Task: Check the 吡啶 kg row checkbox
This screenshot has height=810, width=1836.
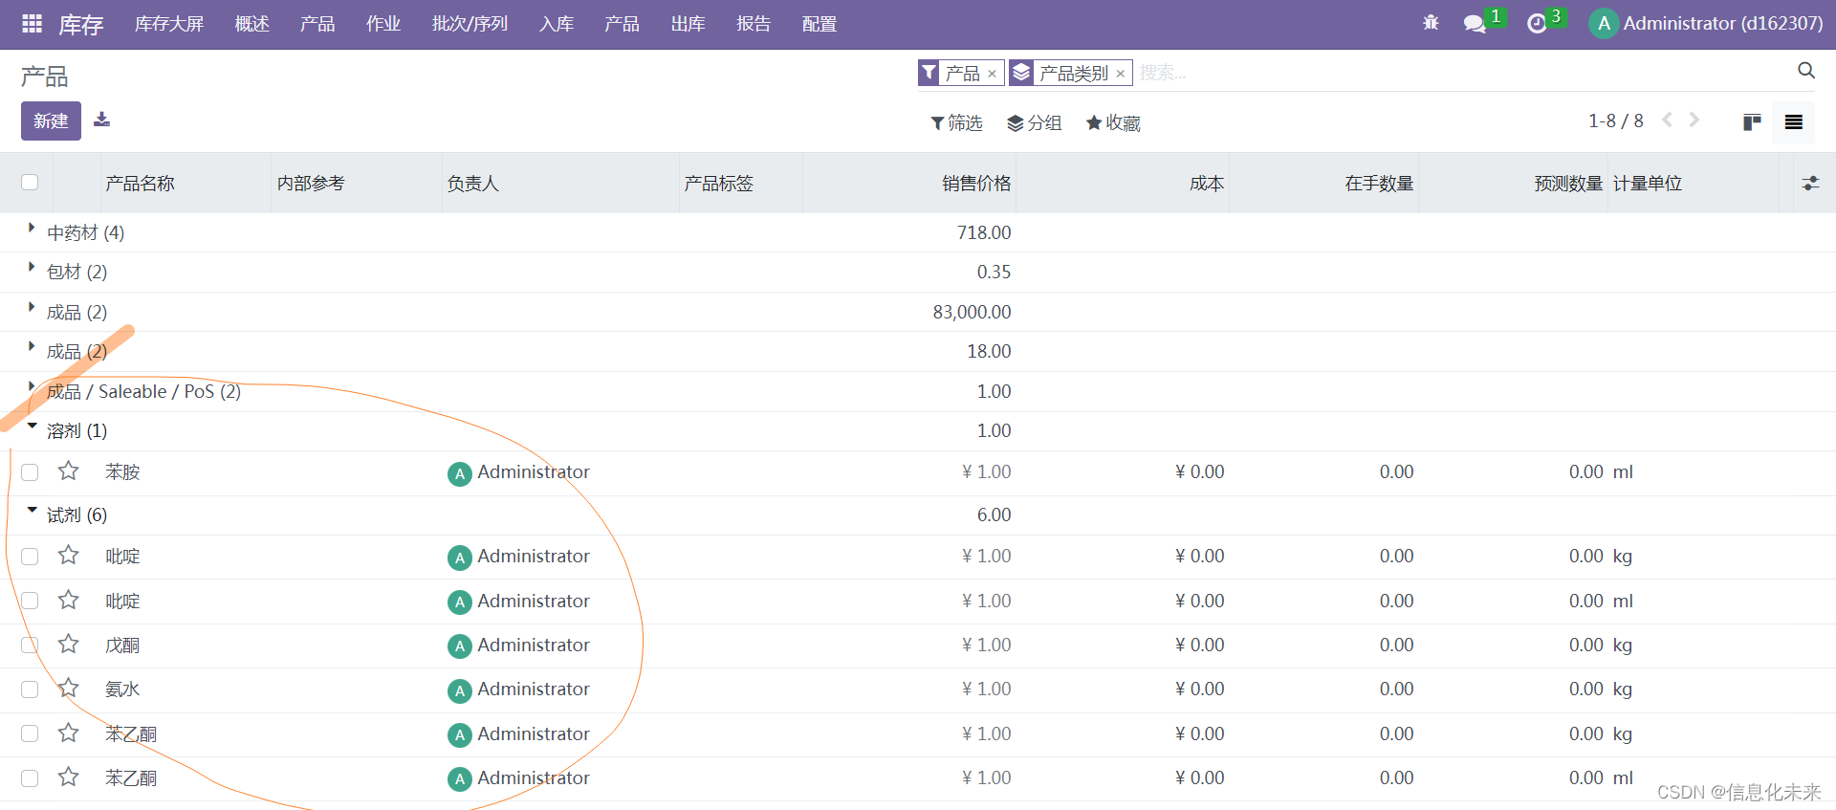Action: click(30, 557)
